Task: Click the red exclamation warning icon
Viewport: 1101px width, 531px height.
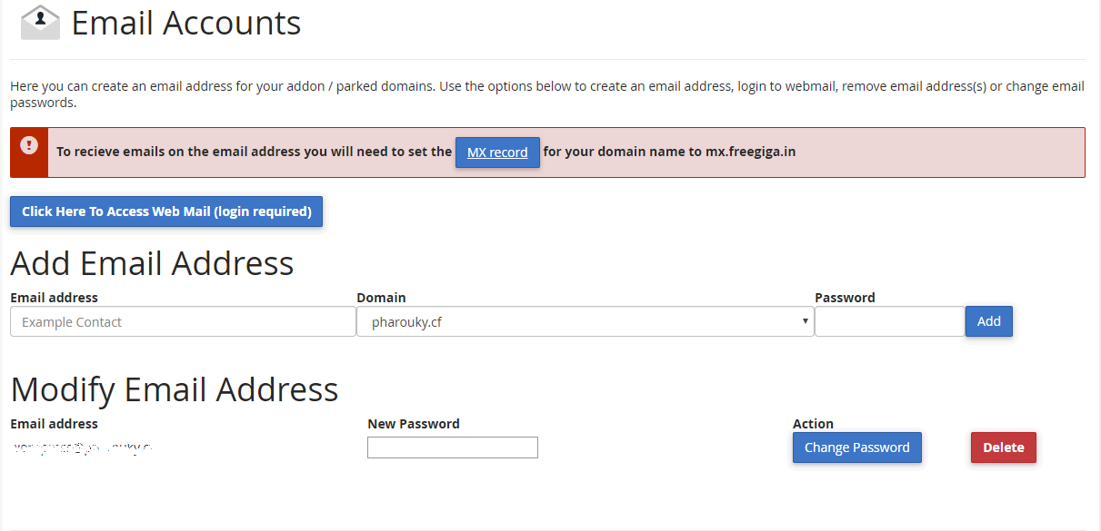Action: 29,145
